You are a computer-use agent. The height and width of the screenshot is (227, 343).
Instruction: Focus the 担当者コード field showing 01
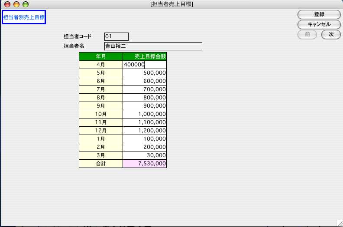pos(116,36)
